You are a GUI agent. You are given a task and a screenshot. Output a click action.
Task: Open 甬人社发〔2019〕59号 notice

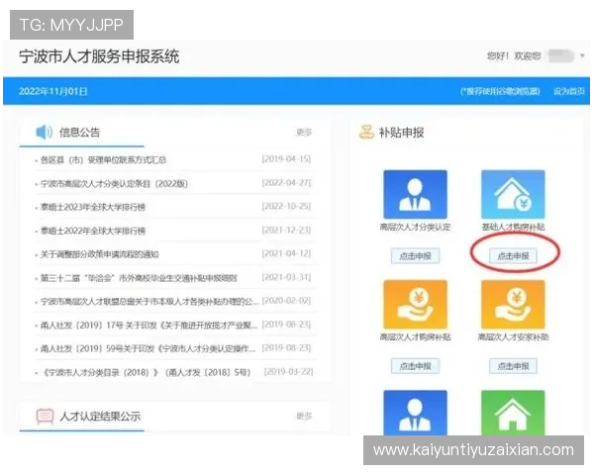click(x=148, y=348)
